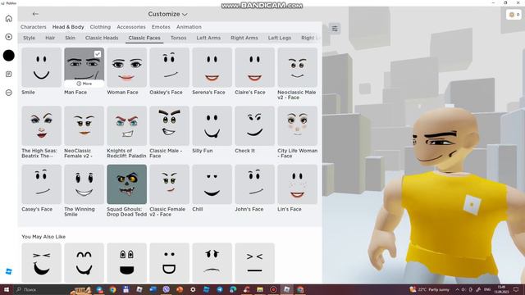
Task: Click the blue Roblox Studio icon in sidebar
Action: coord(9,271)
